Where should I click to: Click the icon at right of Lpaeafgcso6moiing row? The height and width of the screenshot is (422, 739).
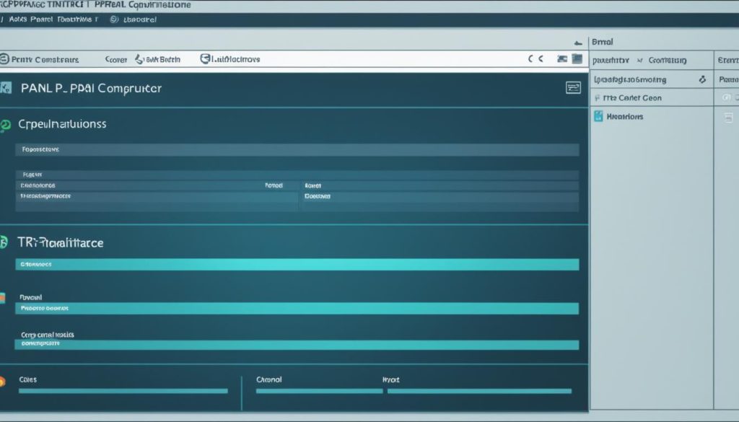pyautogui.click(x=702, y=79)
